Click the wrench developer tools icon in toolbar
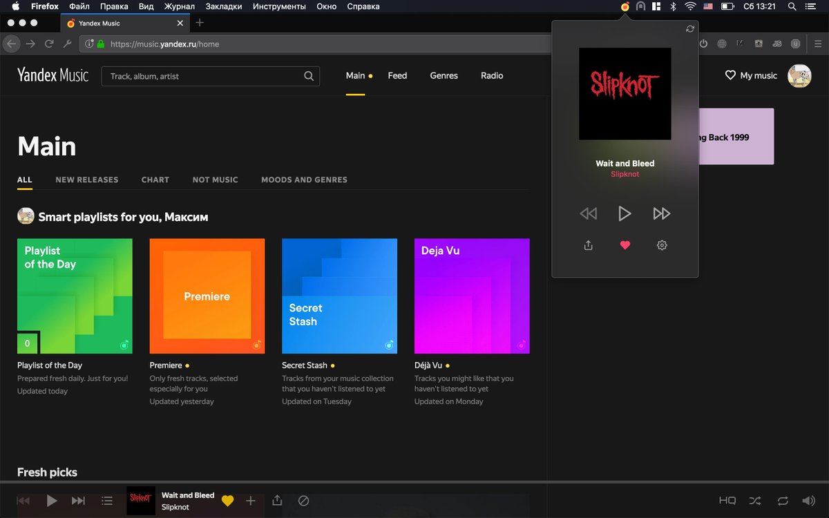 [67, 44]
